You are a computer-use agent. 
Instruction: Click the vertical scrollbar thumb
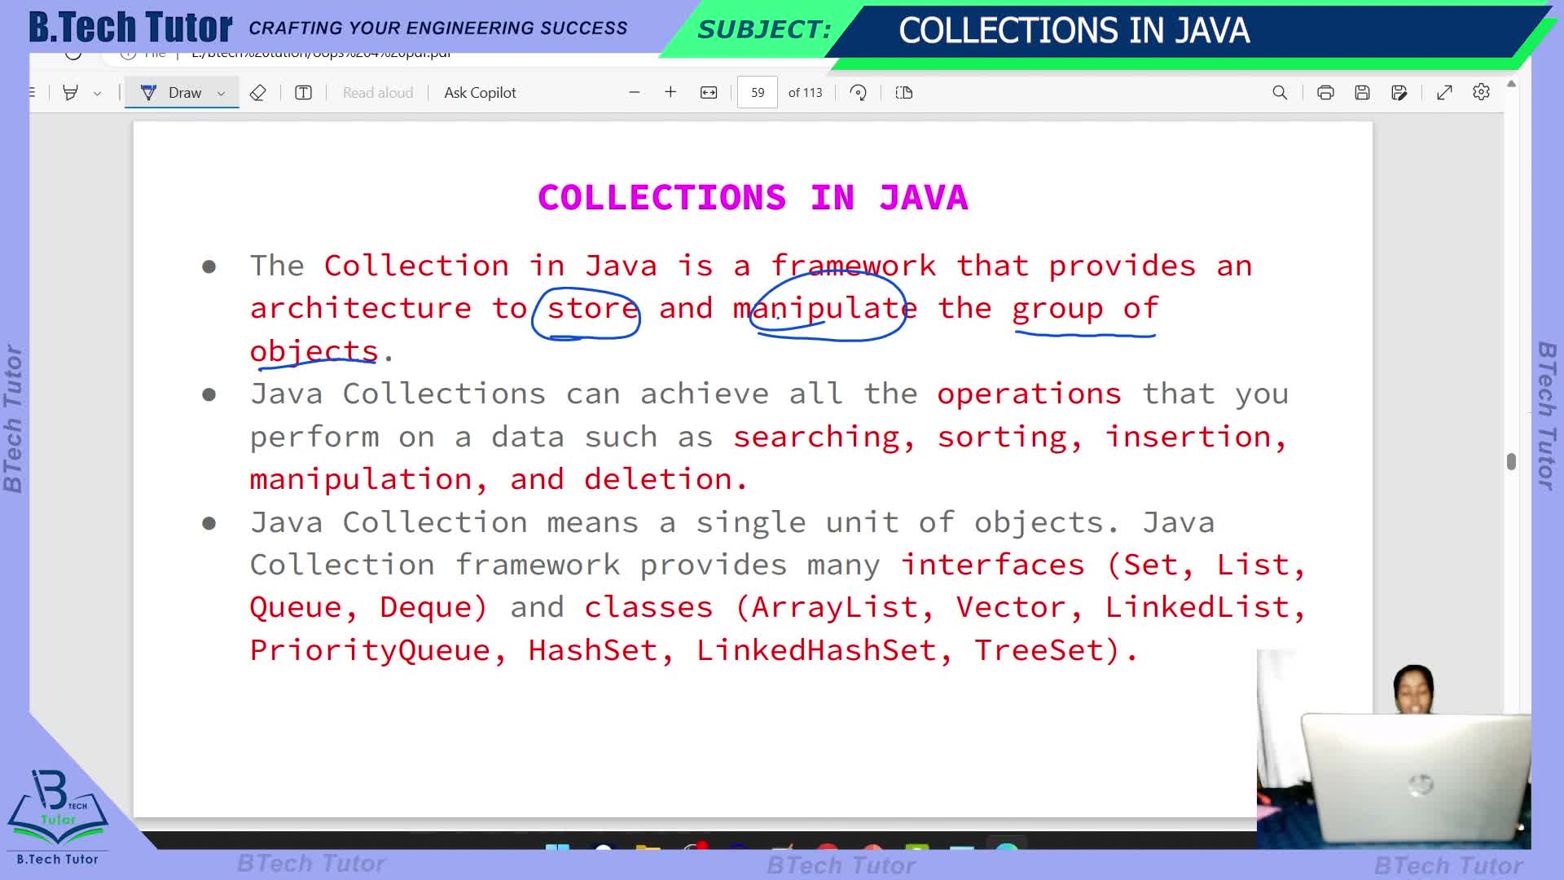pyautogui.click(x=1511, y=462)
